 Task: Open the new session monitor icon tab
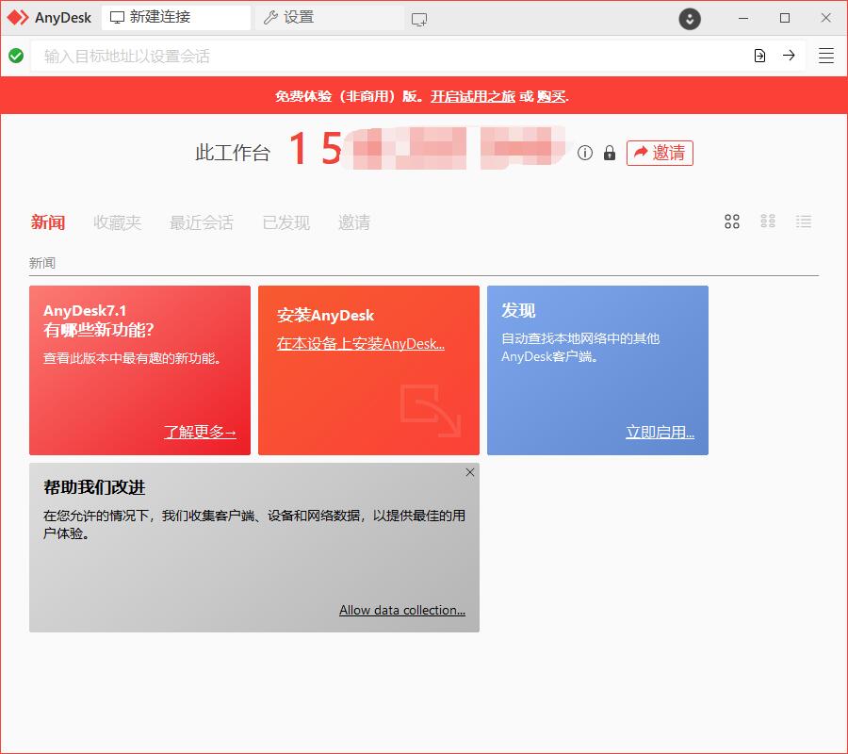419,18
